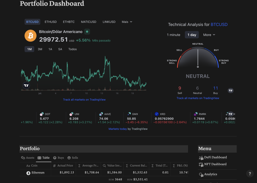Set technical analysis interval to 1 minute

pos(173,35)
